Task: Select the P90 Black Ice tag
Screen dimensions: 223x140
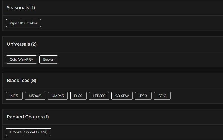Action: [x=143, y=96]
